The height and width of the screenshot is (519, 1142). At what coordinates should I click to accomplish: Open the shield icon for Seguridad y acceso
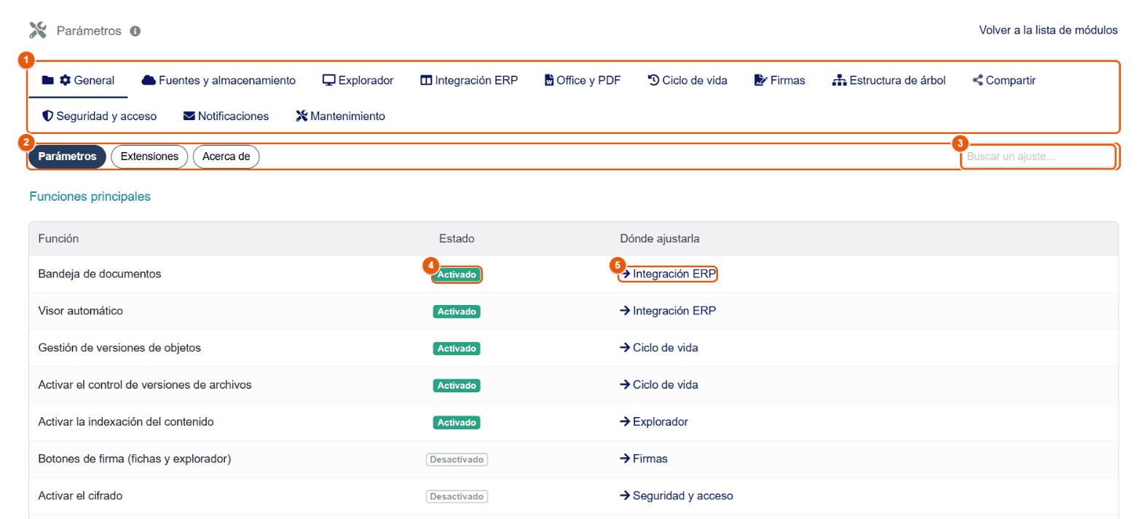pos(47,116)
